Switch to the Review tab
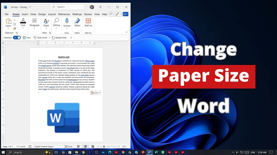The width and height of the screenshot is (277, 155). point(88,14)
